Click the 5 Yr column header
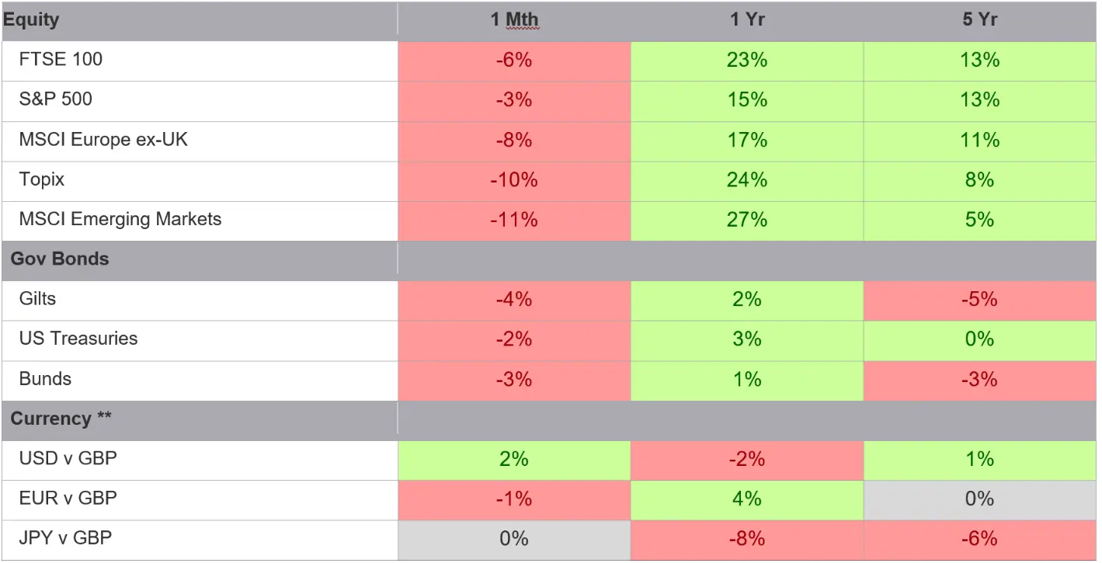Viewport: 1102px width, 563px height. coord(979,20)
